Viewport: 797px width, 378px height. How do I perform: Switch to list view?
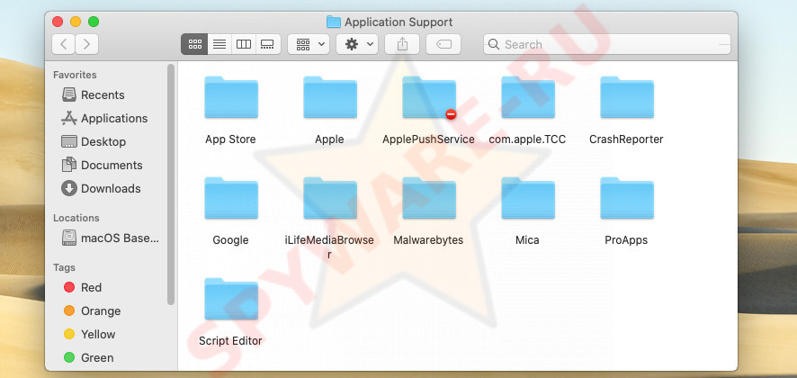(x=219, y=44)
